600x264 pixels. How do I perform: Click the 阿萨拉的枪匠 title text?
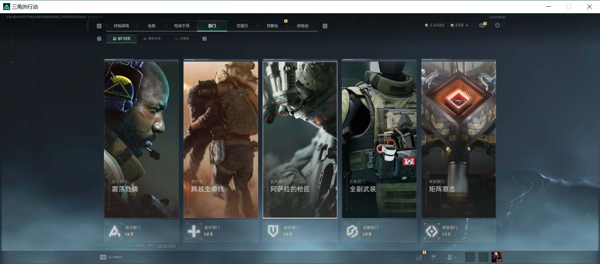[x=290, y=189]
